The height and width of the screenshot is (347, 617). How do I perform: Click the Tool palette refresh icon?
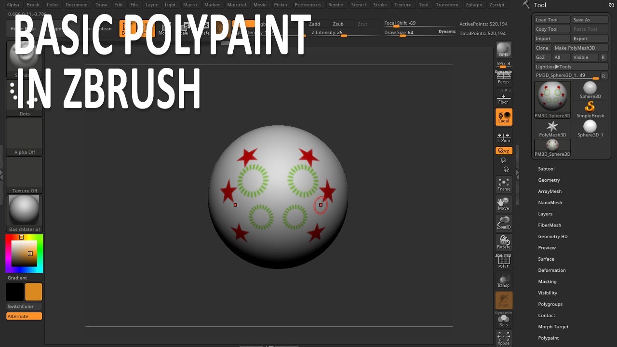click(x=612, y=5)
